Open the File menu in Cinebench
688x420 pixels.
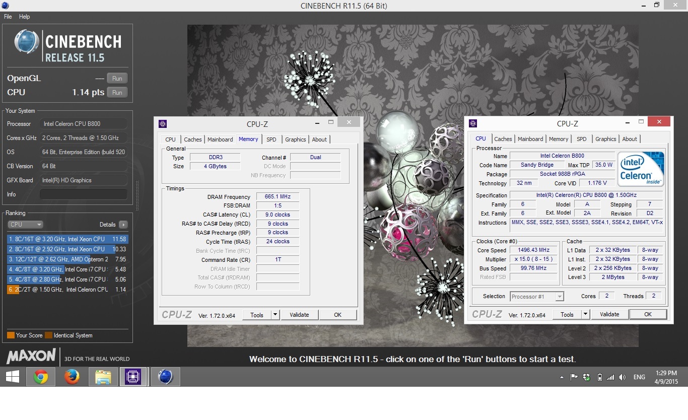pos(8,17)
